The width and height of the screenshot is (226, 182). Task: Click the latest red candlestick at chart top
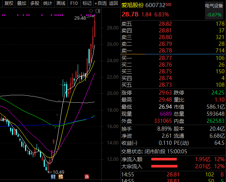coord(95,29)
